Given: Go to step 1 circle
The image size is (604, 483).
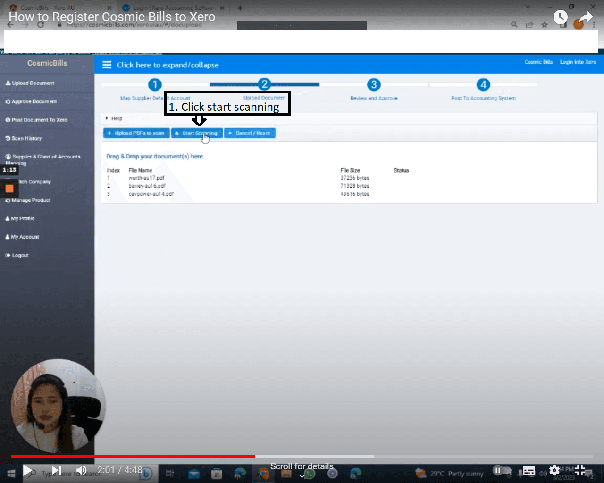Looking at the screenshot, I should click(x=155, y=84).
